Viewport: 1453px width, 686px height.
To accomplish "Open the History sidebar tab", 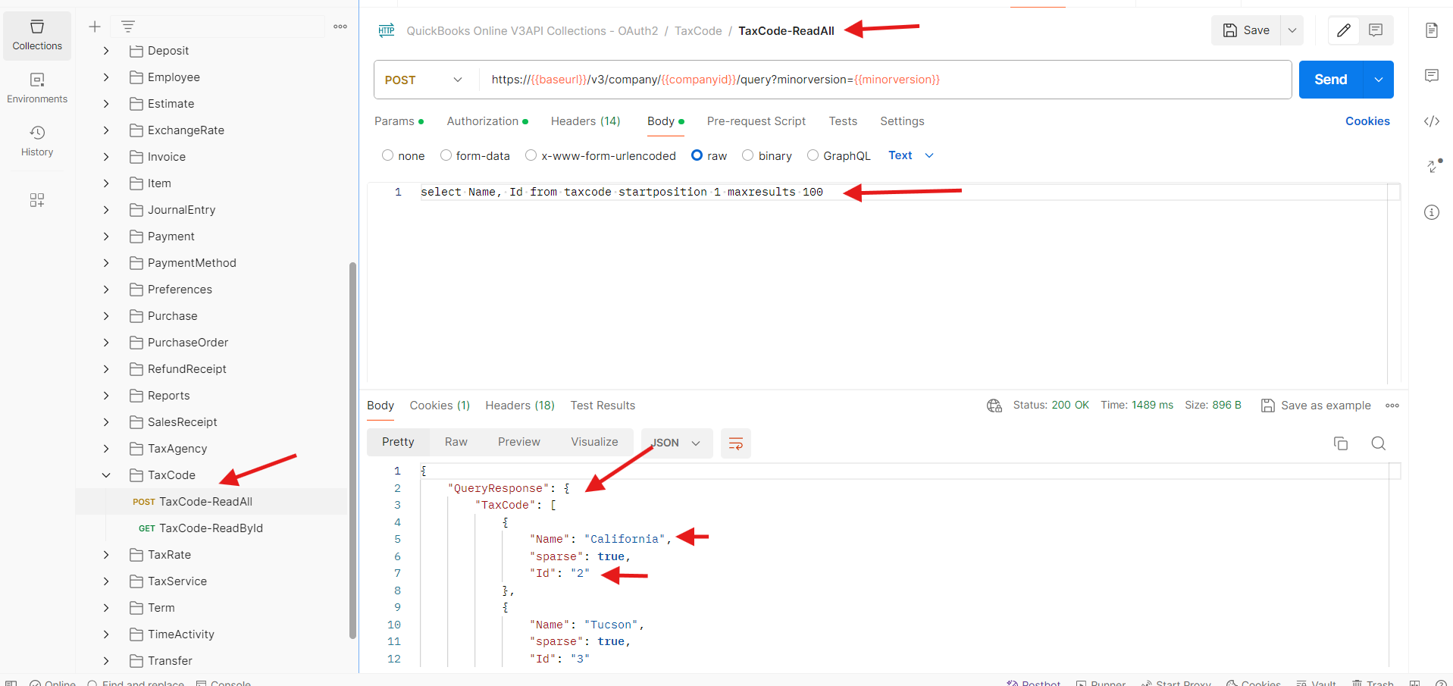I will pyautogui.click(x=37, y=142).
